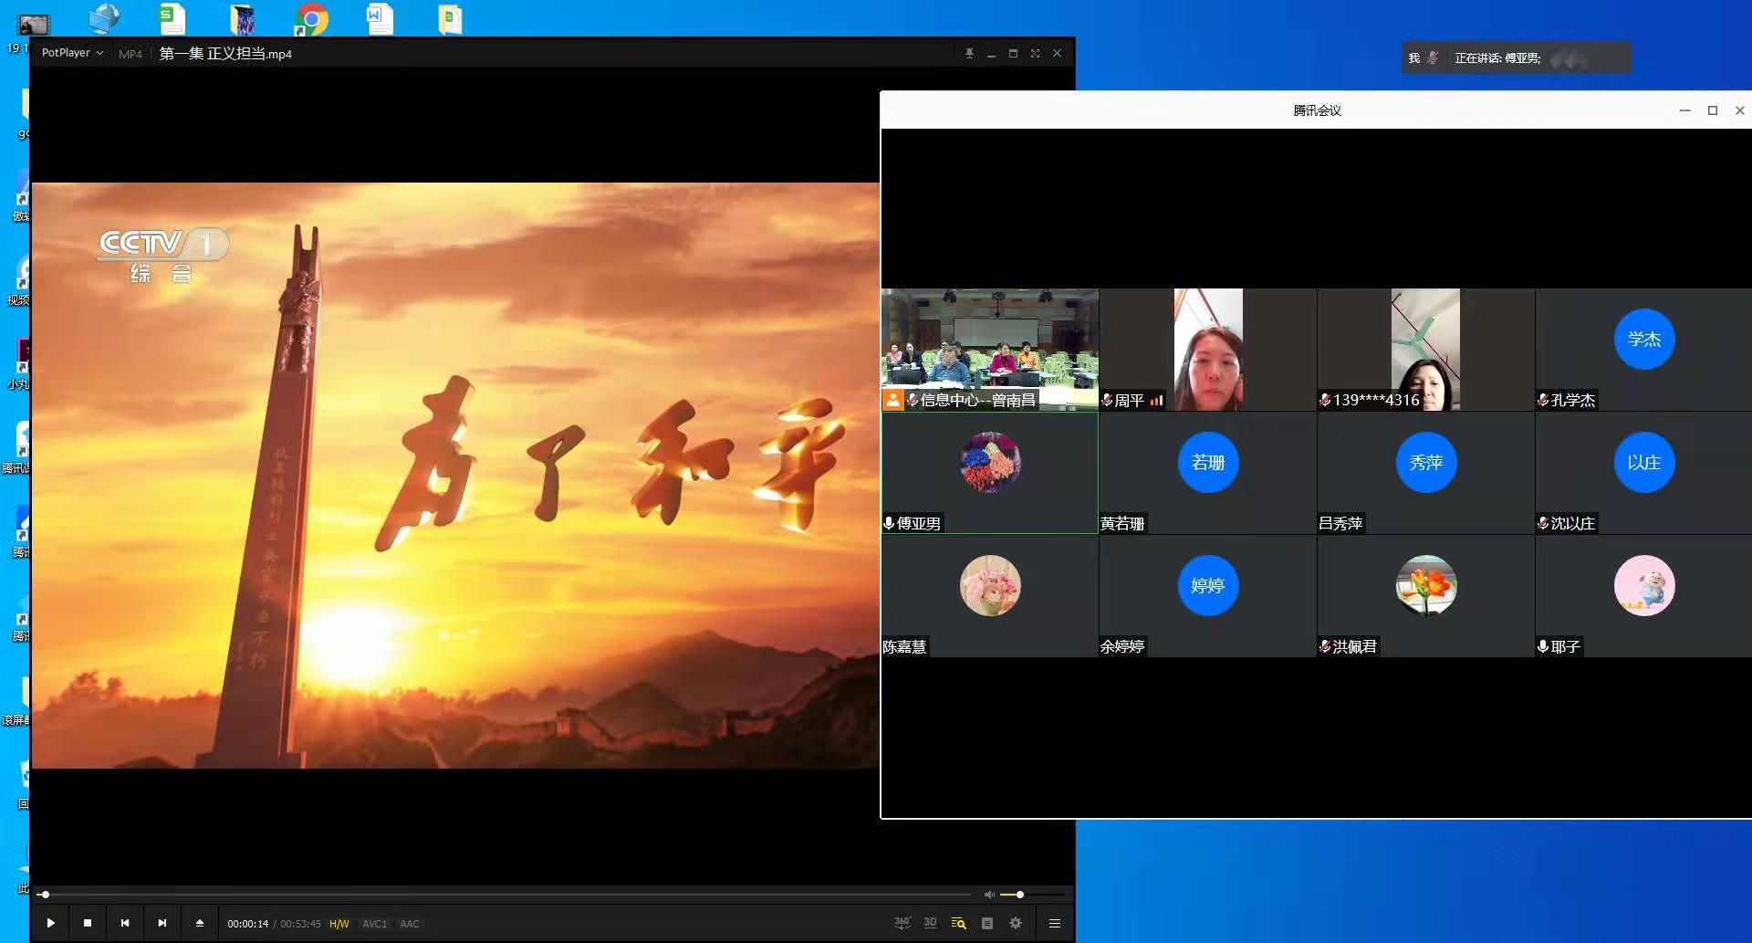The width and height of the screenshot is (1752, 943).
Task: Click the volume slider
Action: point(1031,895)
